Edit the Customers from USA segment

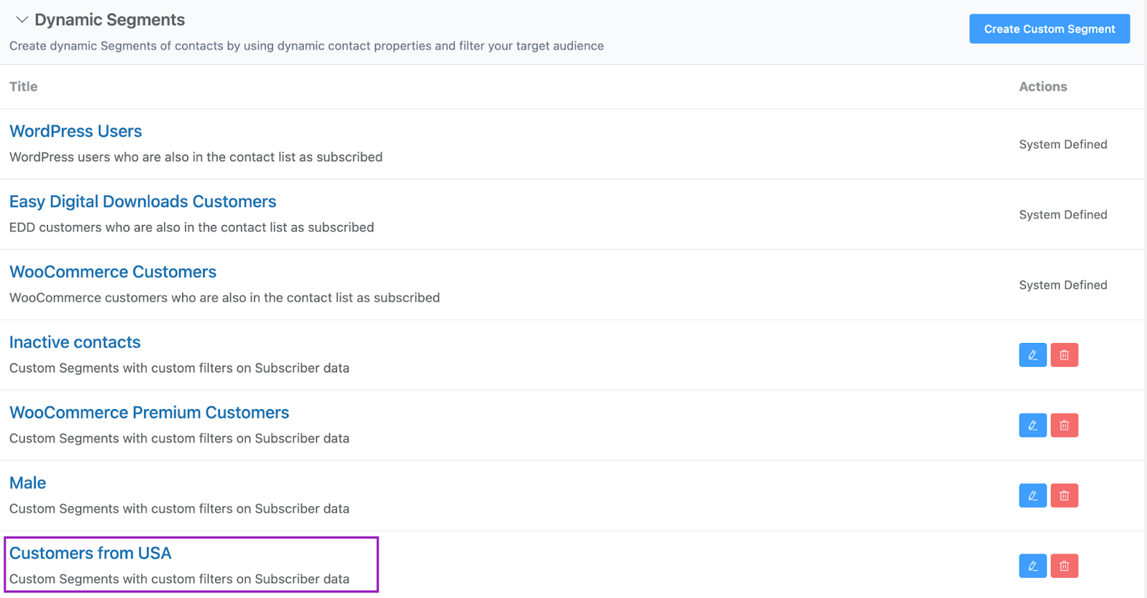(x=1032, y=566)
